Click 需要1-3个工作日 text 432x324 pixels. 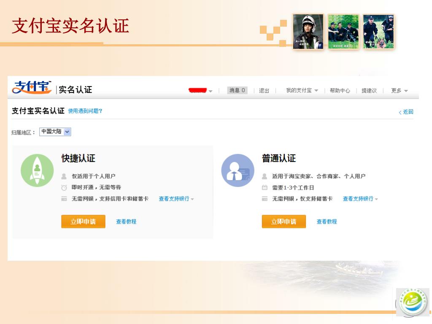point(293,188)
